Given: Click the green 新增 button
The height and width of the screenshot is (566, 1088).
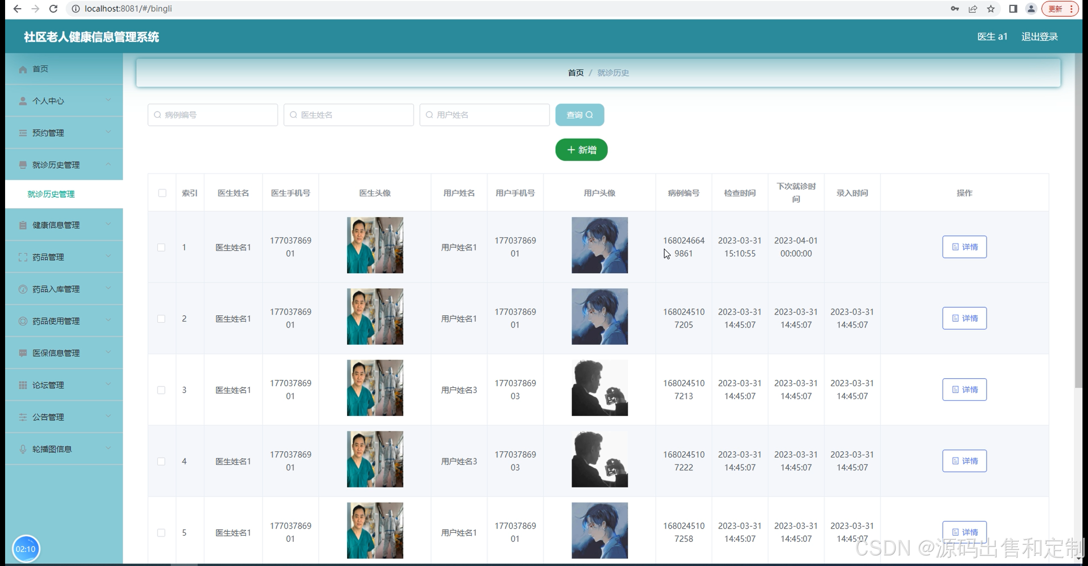Looking at the screenshot, I should [x=581, y=150].
